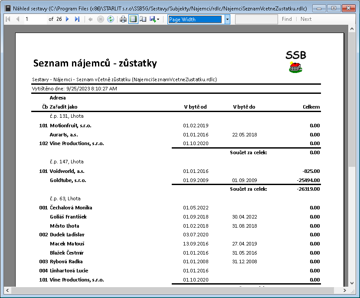
Task: Click the Previous Page arrow
Action: click(x=18, y=19)
